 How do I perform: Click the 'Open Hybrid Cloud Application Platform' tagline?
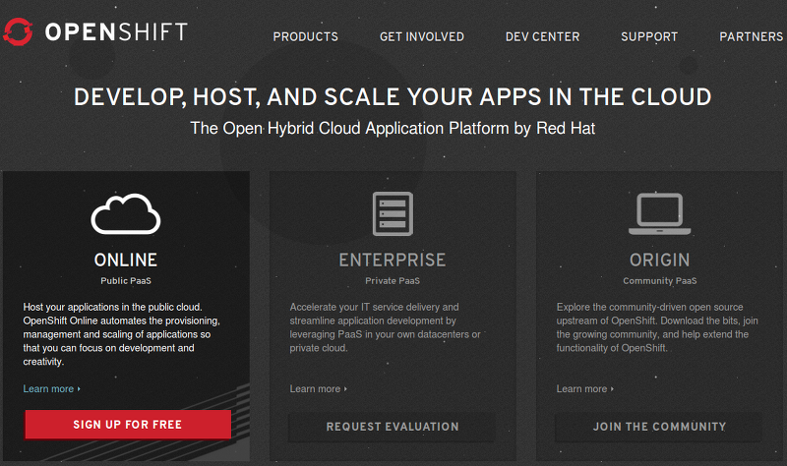coord(393,129)
